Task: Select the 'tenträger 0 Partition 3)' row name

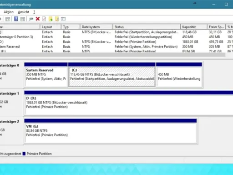Action: [16, 37]
